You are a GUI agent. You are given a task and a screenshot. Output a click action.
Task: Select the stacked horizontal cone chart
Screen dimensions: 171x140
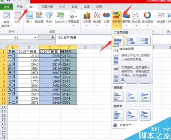coord(132,96)
